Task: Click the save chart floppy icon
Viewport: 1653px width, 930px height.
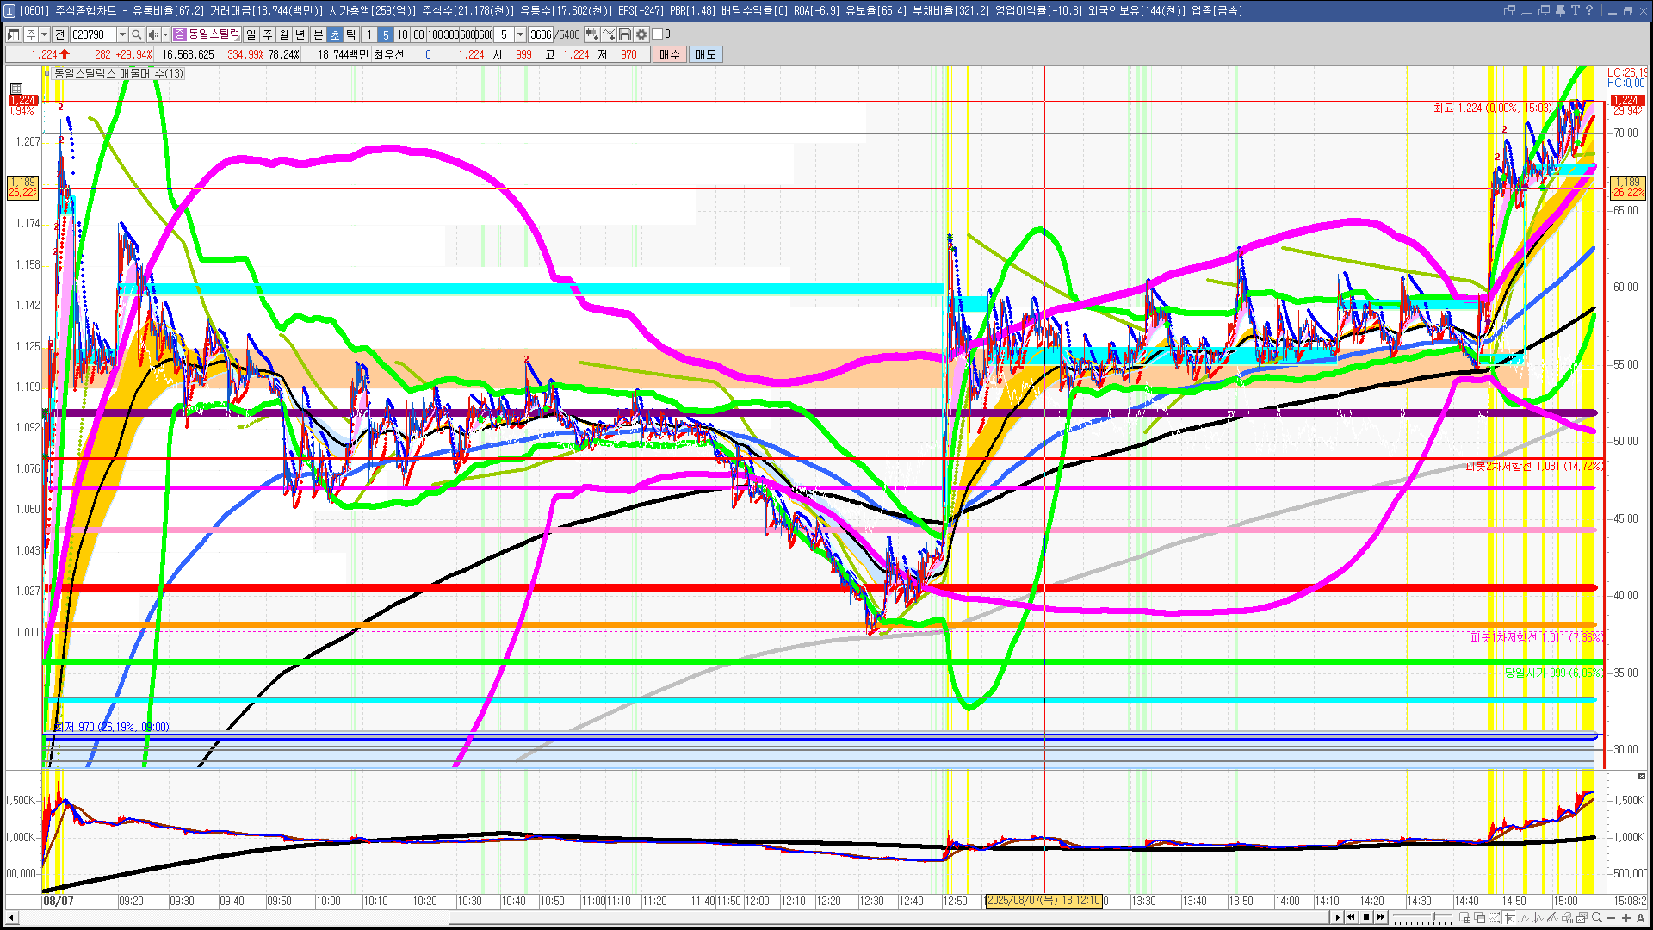Action: point(625,34)
